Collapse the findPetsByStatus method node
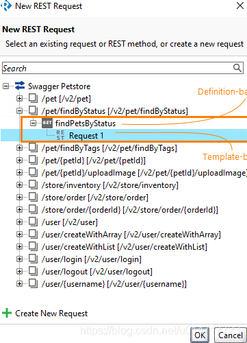The height and width of the screenshot is (343, 247). pyautogui.click(x=33, y=123)
